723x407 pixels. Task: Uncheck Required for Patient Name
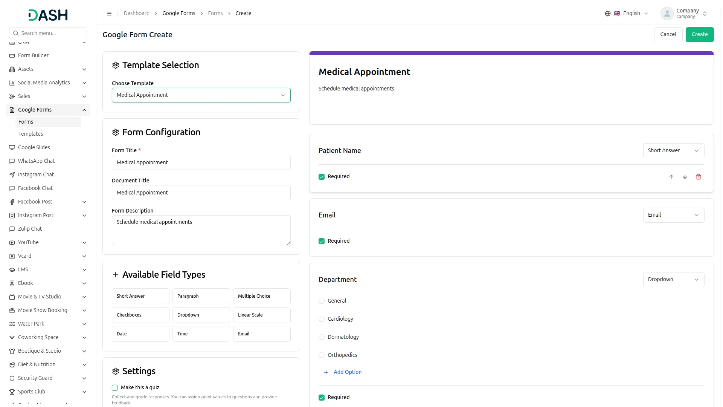click(322, 177)
